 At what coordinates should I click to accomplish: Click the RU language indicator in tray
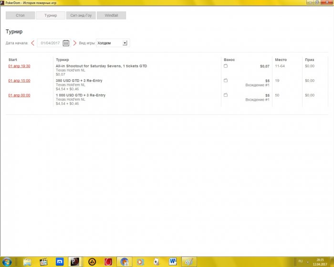301,261
